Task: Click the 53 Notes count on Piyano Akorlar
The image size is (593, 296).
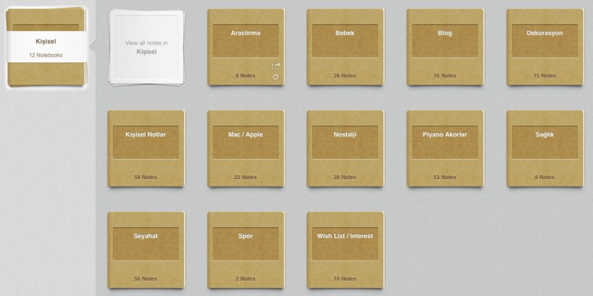Action: point(445,177)
